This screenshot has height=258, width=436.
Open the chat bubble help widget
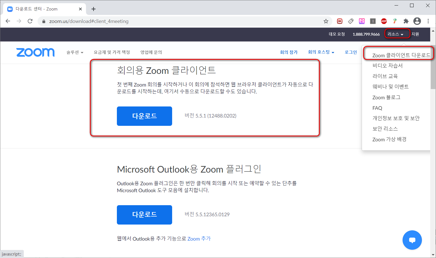click(412, 240)
